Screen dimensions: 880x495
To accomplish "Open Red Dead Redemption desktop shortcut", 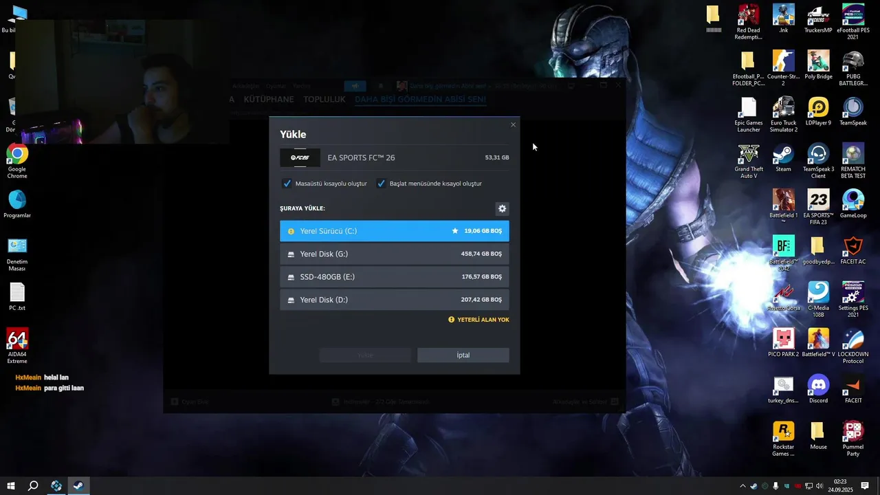I will point(748,22).
